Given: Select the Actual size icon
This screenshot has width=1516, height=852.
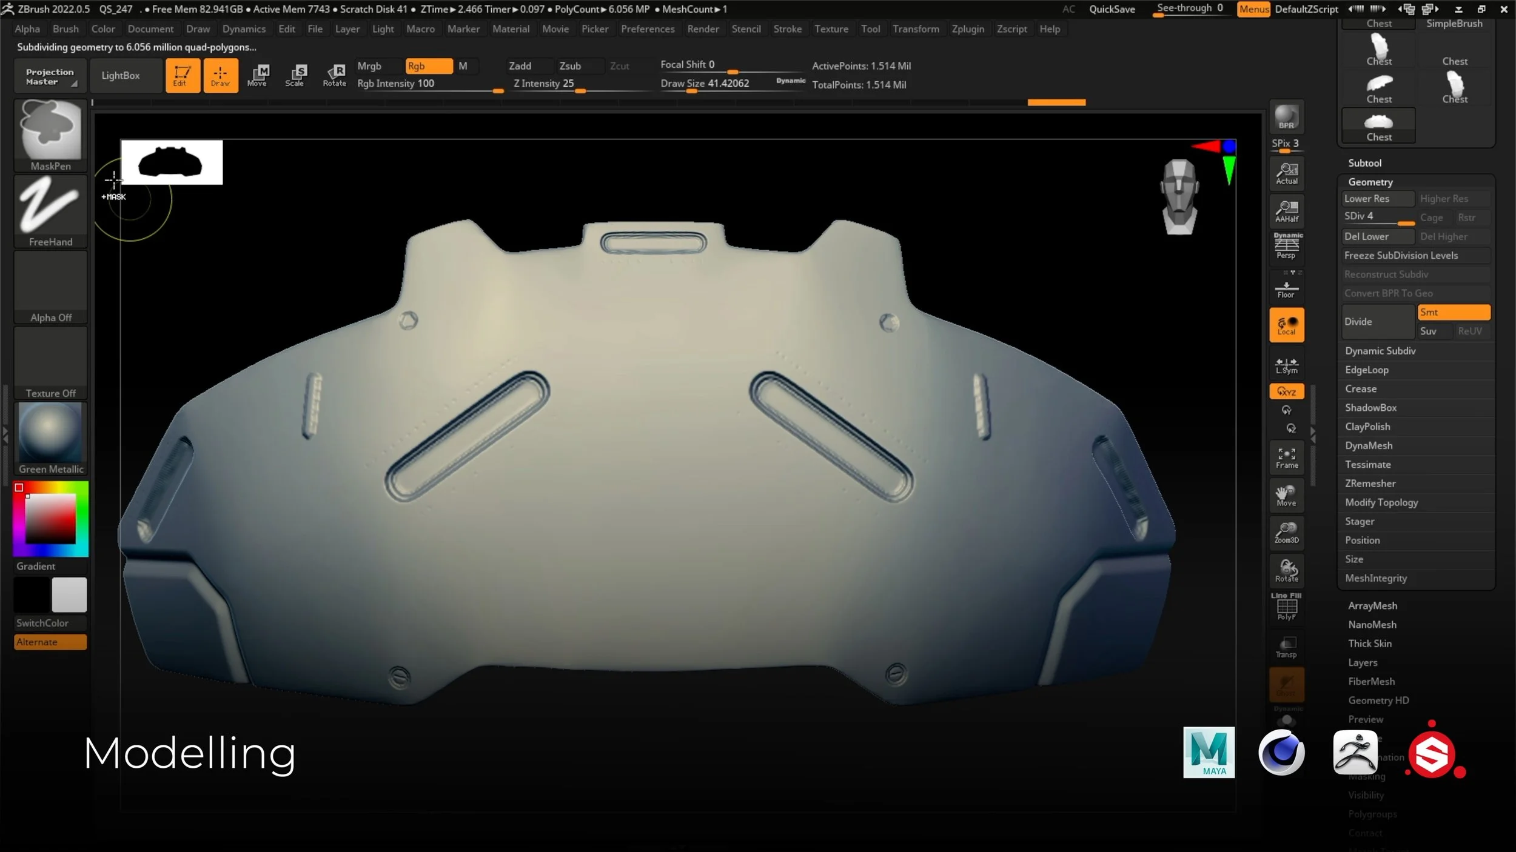Looking at the screenshot, I should pyautogui.click(x=1286, y=173).
